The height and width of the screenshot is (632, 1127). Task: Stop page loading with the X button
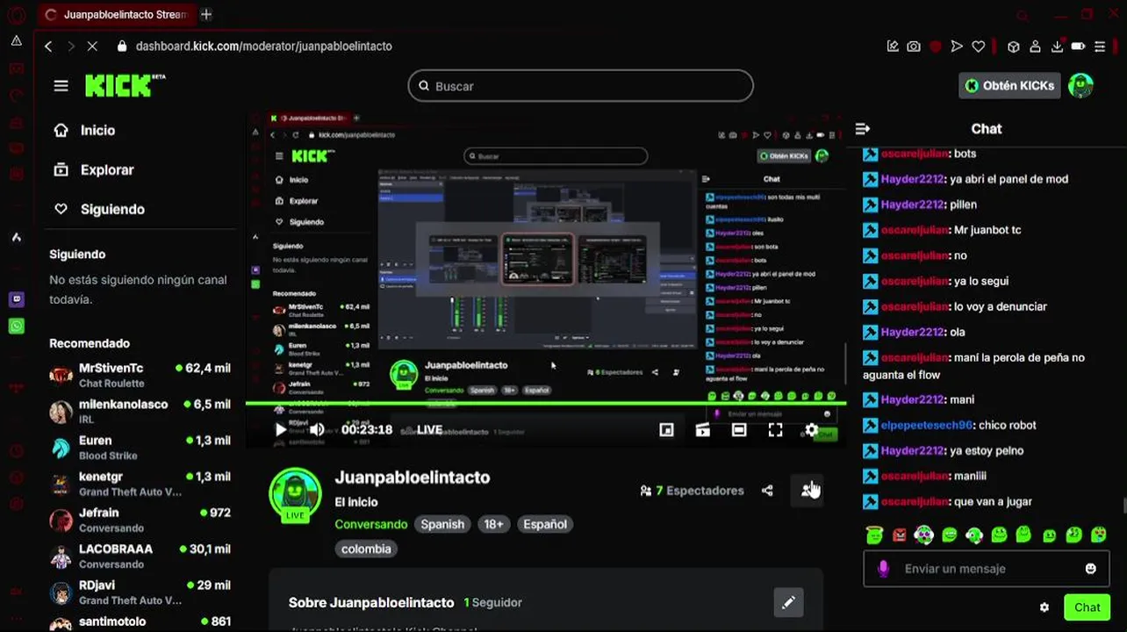[92, 46]
